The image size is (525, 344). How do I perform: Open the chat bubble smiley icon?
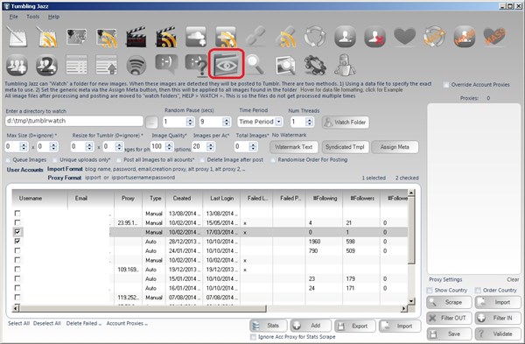pos(166,64)
